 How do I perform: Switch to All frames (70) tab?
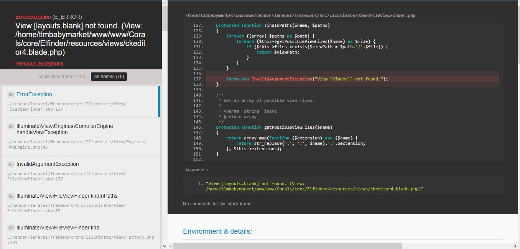[x=109, y=77]
